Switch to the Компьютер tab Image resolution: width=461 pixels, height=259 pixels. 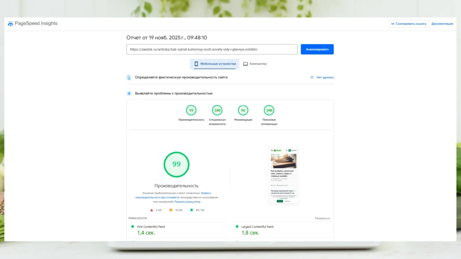[255, 64]
